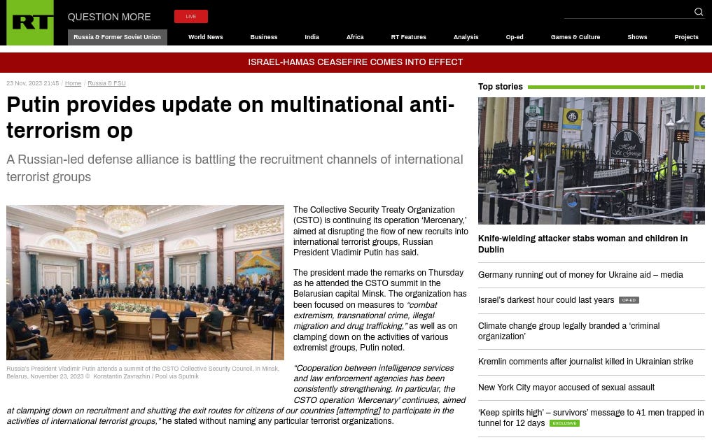Open the Africa section
The image size is (712, 440).
coord(355,37)
